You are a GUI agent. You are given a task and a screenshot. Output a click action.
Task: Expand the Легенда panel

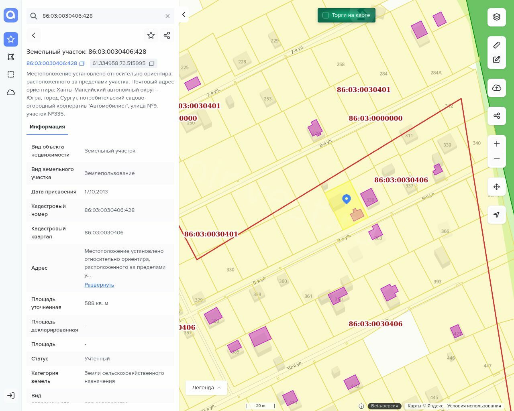[206, 388]
